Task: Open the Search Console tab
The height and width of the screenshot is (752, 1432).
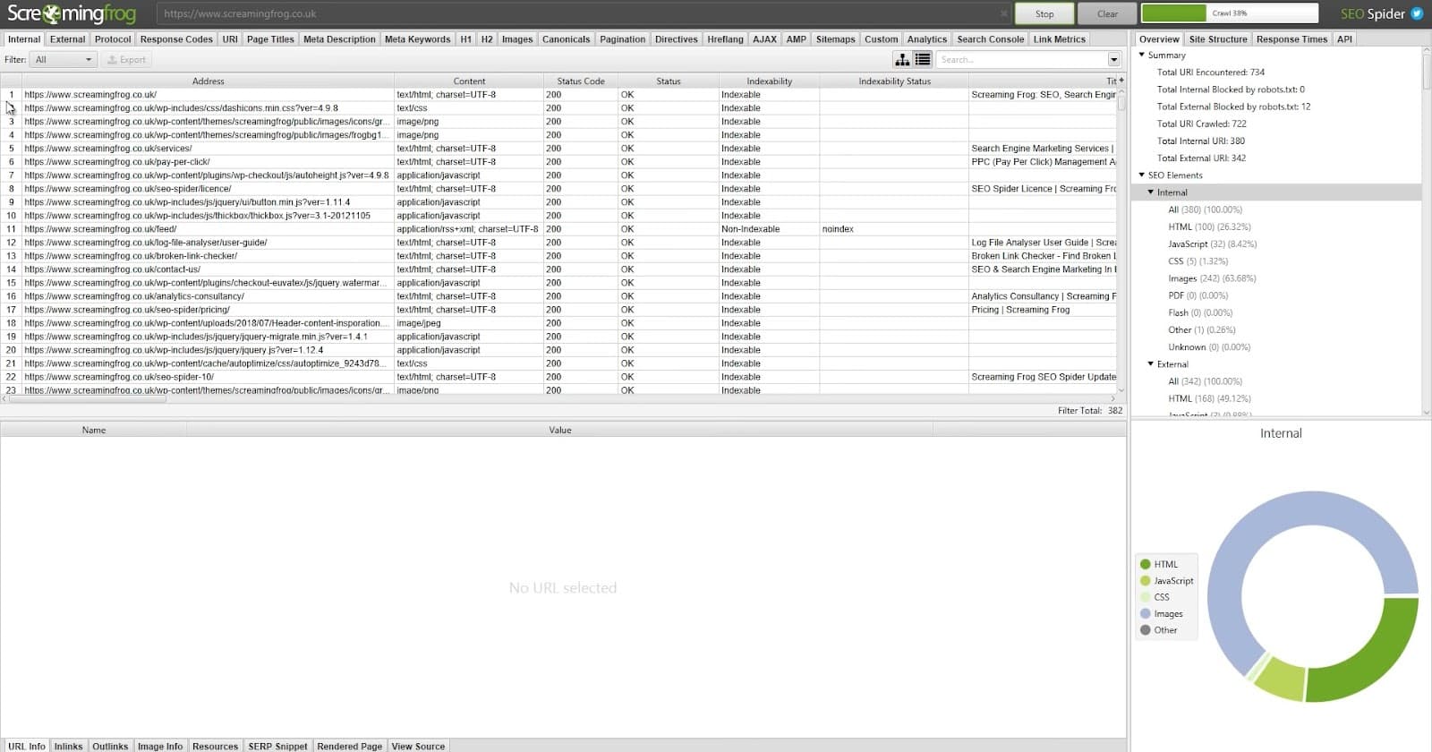Action: pos(990,39)
